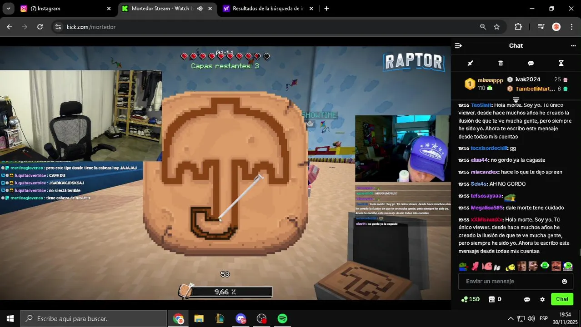
Task: Click username tefsosayaaa in chat
Action: [486, 196]
